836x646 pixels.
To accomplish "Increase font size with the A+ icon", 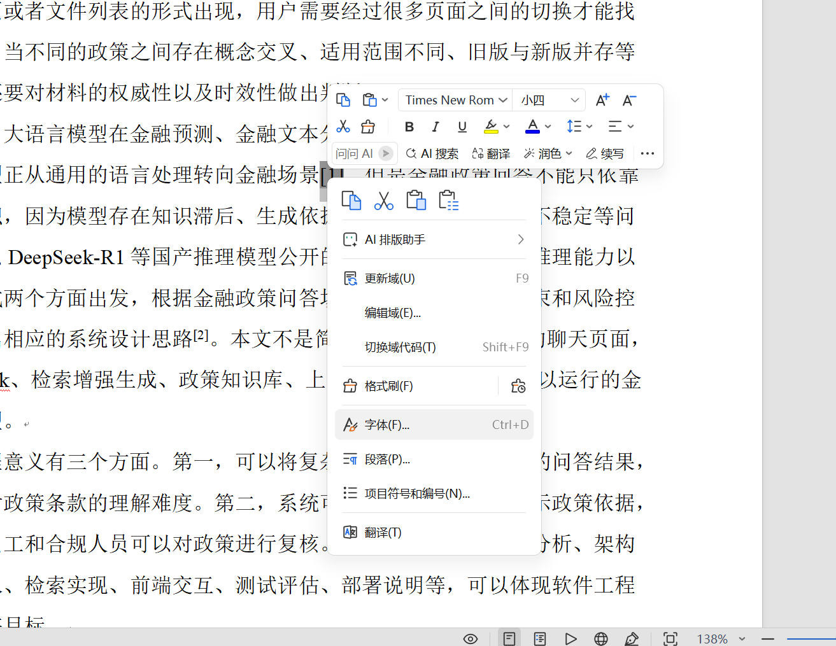I will (x=602, y=100).
